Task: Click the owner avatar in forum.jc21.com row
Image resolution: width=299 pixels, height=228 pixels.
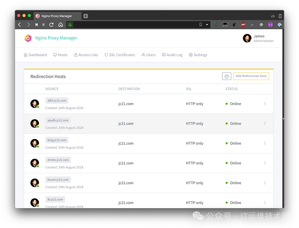Action: click(35, 183)
